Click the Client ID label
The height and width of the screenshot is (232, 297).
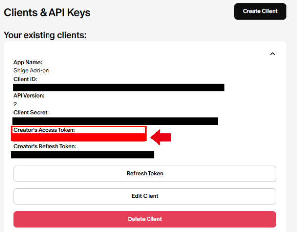coord(25,79)
